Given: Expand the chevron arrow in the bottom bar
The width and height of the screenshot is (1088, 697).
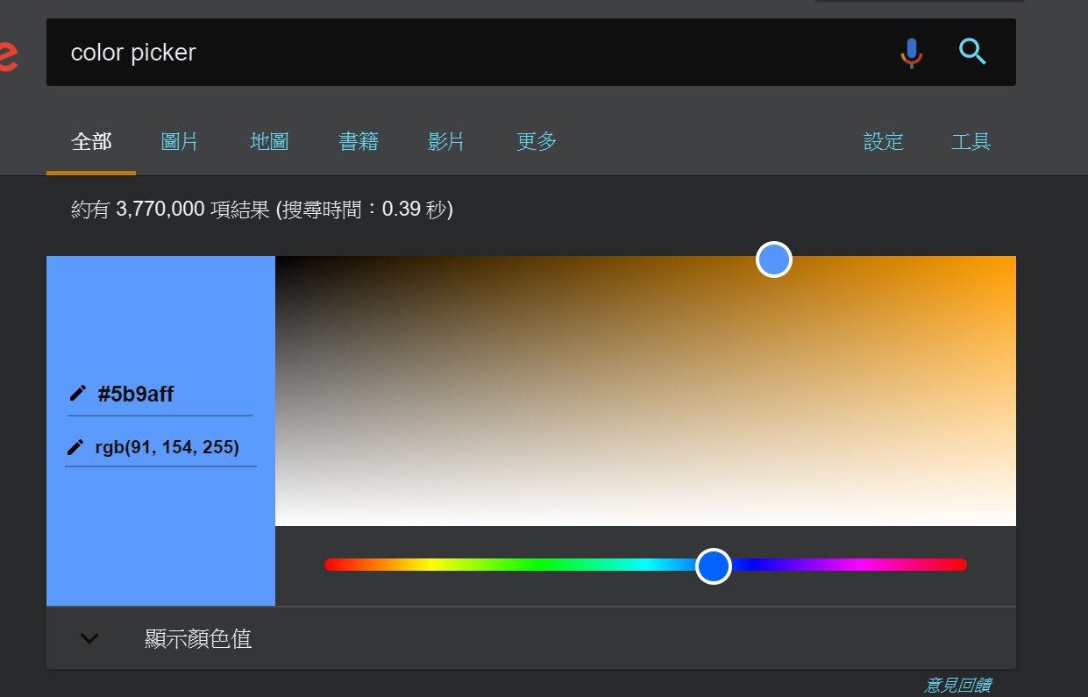Looking at the screenshot, I should click(x=89, y=638).
